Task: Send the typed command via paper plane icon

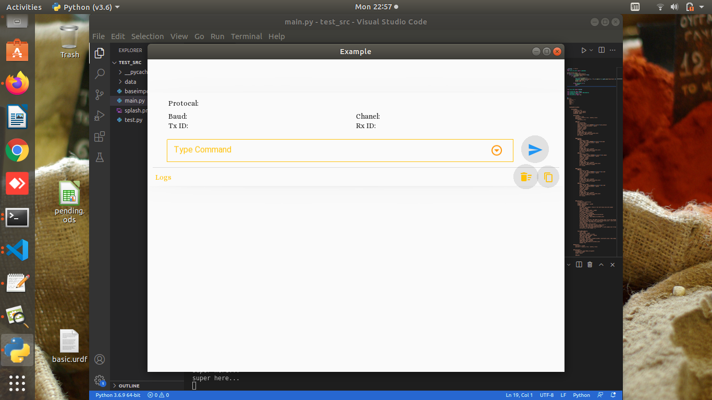Action: (535, 149)
